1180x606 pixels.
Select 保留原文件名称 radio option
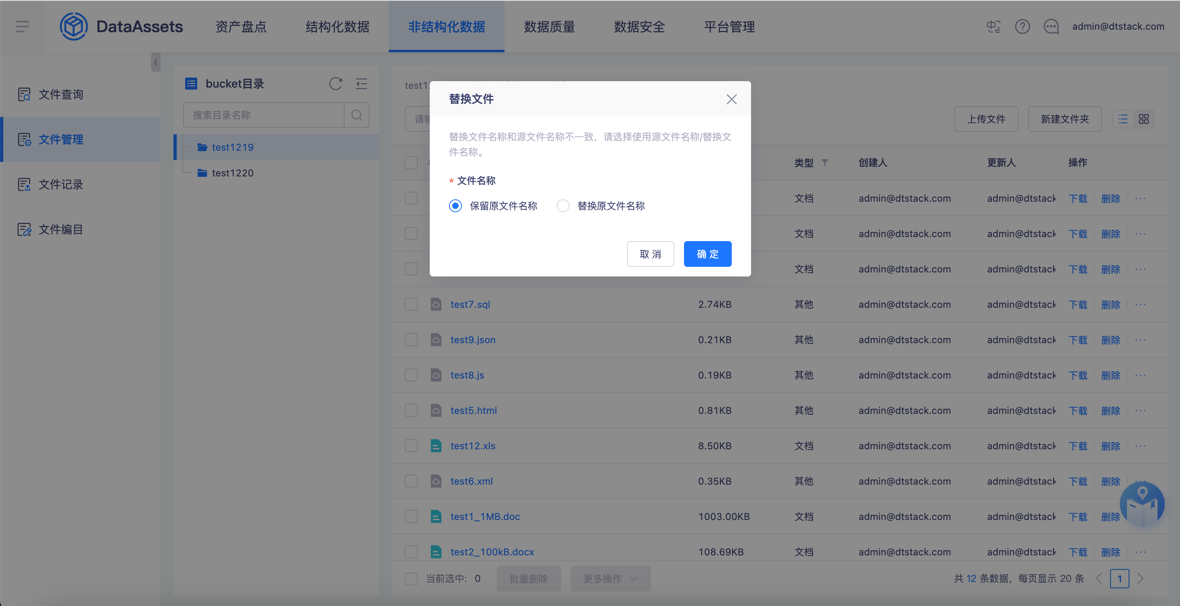click(x=455, y=206)
